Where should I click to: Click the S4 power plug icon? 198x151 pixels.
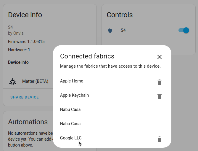110,30
